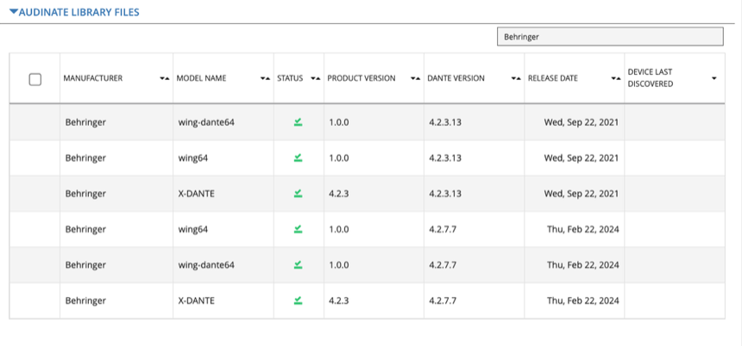Sort table by Product Version column arrows
The image size is (742, 346).
pos(416,79)
